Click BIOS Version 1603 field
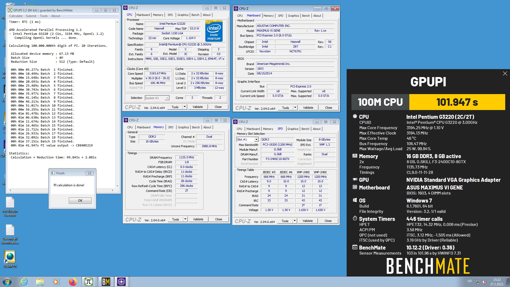 (x=295, y=69)
